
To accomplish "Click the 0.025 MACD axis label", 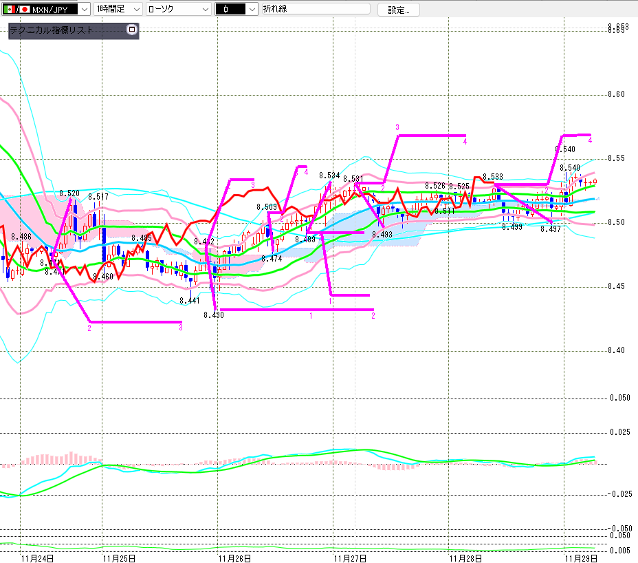I will tap(620, 432).
